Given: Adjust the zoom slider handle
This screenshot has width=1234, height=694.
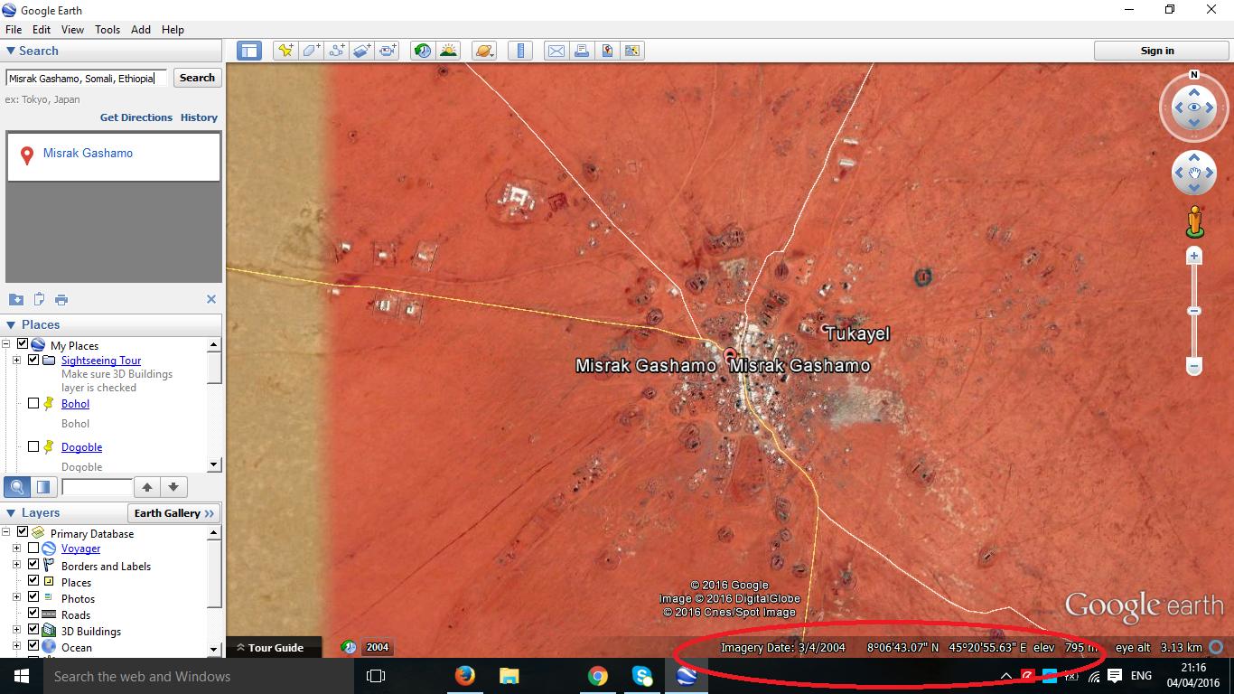Looking at the screenshot, I should [x=1194, y=312].
